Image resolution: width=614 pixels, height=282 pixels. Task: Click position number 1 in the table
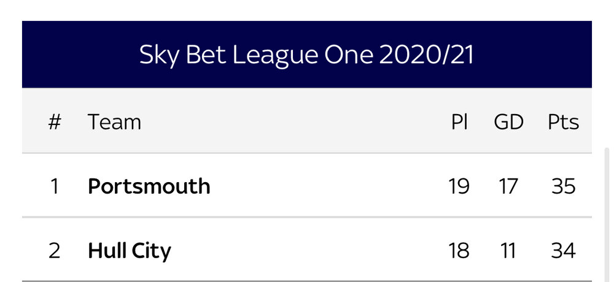pos(55,186)
